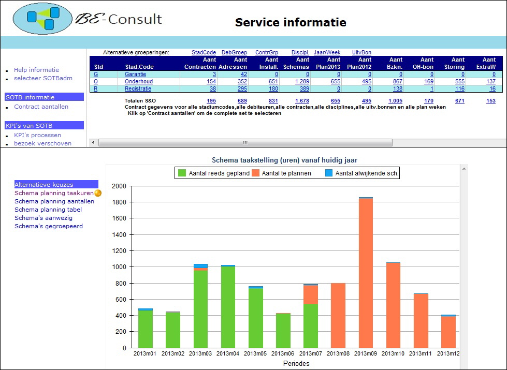Open the Help informatie link

pos(36,70)
